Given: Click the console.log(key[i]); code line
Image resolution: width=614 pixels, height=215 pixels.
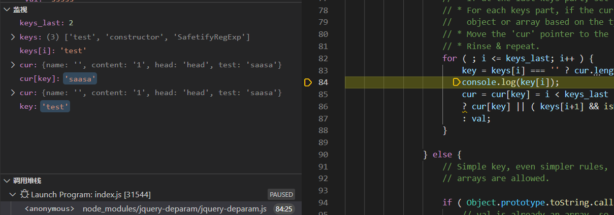Looking at the screenshot, I should tap(510, 82).
